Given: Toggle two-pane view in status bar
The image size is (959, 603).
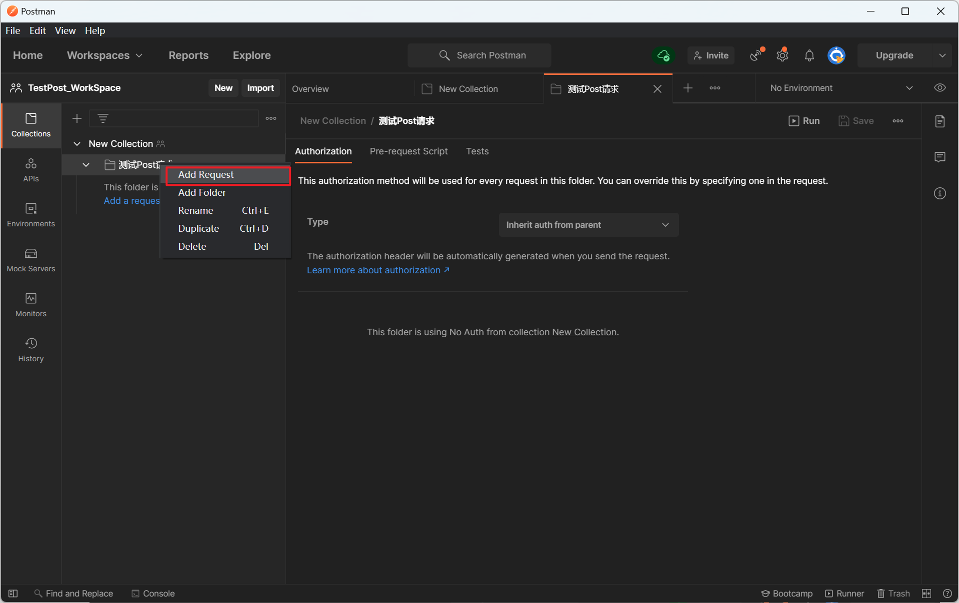Looking at the screenshot, I should pos(926,594).
